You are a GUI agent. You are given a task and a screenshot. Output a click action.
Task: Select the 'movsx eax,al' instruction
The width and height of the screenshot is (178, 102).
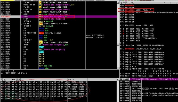[x=46, y=26]
